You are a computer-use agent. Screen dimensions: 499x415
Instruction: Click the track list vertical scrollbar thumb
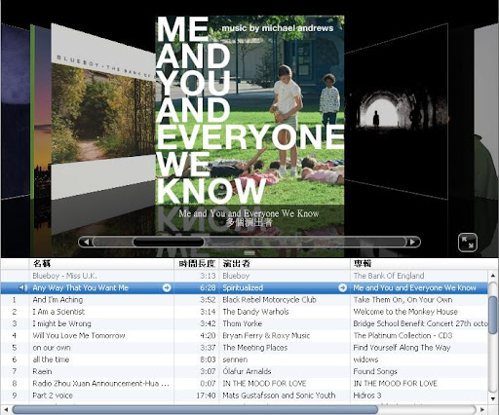[x=493, y=315]
